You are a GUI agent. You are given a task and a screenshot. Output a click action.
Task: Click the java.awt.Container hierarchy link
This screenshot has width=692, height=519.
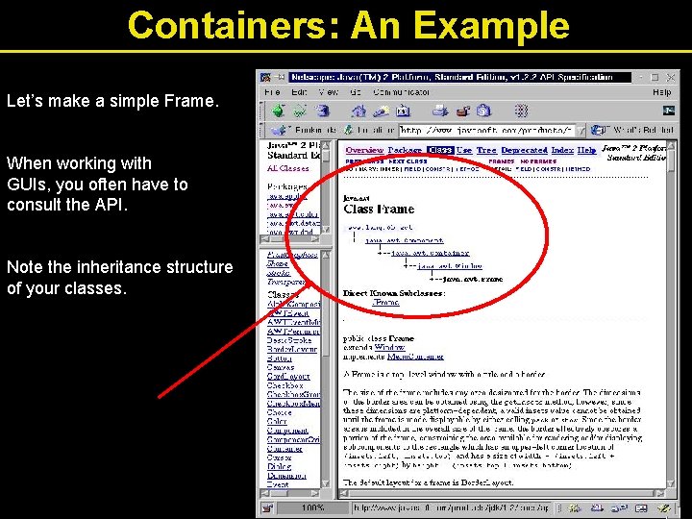(x=431, y=254)
